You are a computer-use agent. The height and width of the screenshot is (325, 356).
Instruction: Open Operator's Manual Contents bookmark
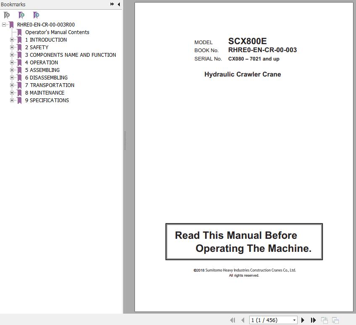click(57, 32)
